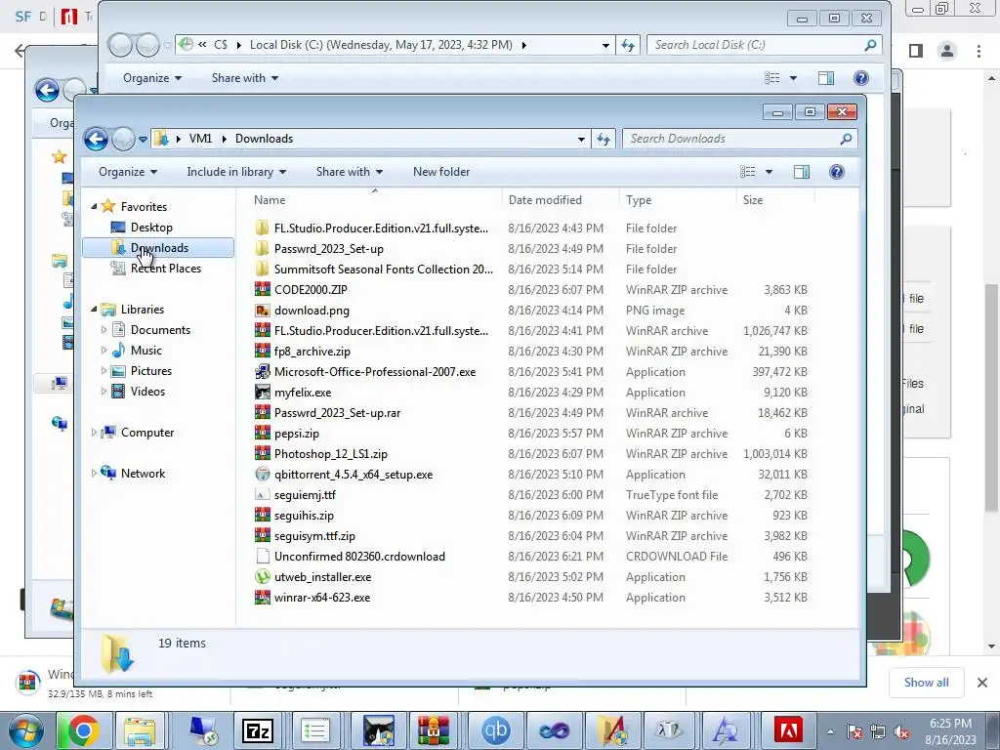Click the refresh icon beside the Downloads address bar

coord(604,139)
